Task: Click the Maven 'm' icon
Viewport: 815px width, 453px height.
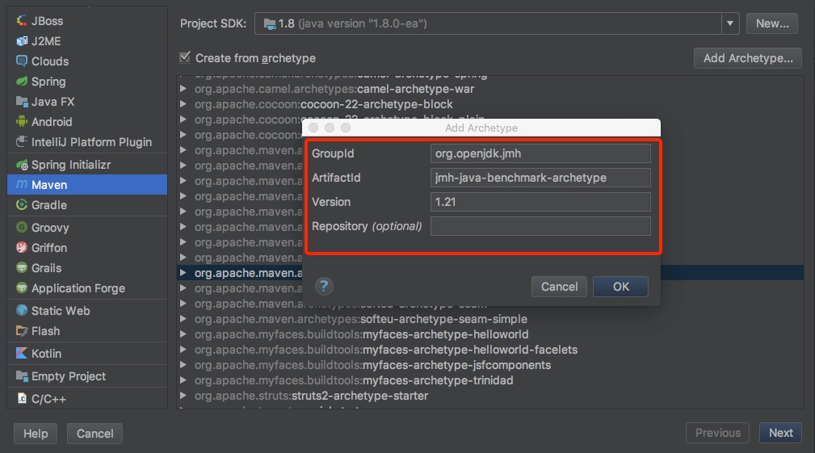Action: click(x=21, y=184)
